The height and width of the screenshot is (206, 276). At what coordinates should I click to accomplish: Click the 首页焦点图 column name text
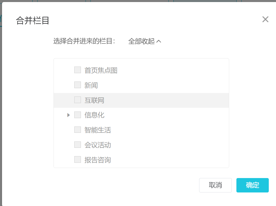101,70
